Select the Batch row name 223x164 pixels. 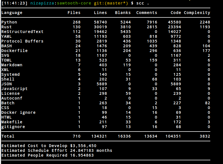coord(8,103)
